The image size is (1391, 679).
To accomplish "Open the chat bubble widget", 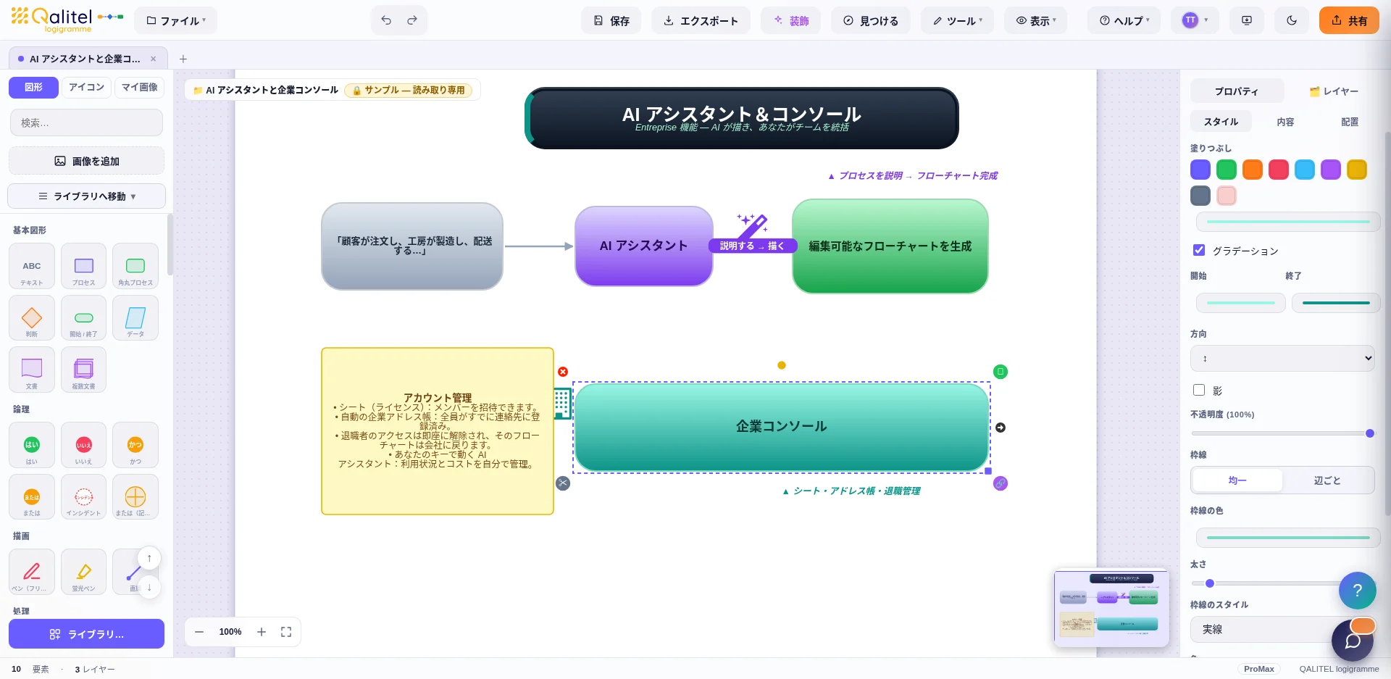I will click(1353, 640).
